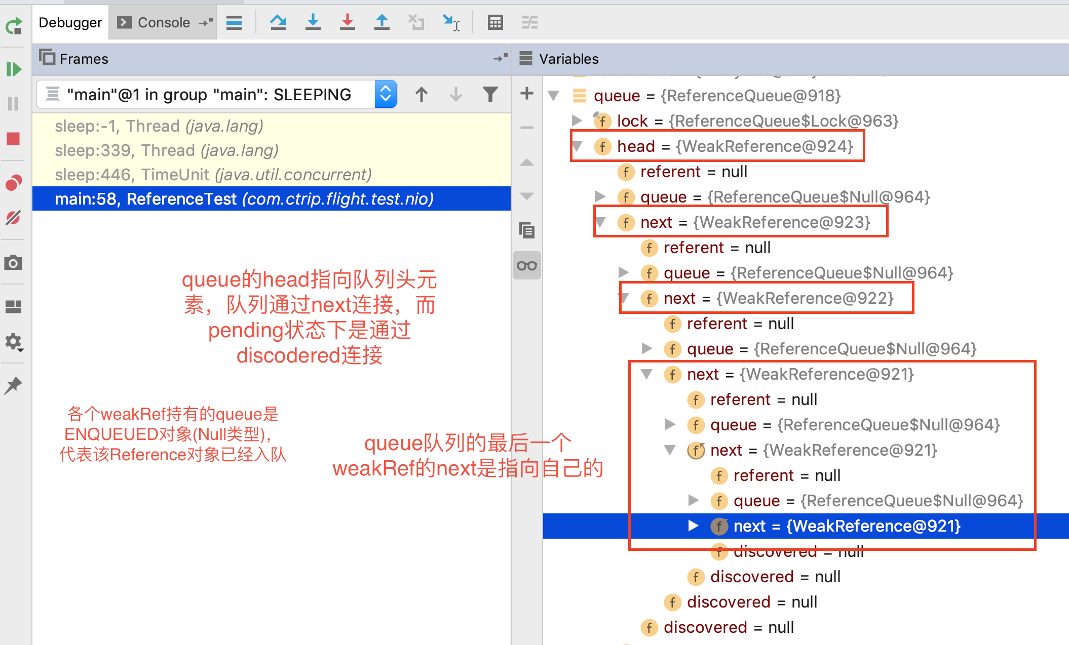Add new watch with plus button
The width and height of the screenshot is (1069, 645).
527,93
